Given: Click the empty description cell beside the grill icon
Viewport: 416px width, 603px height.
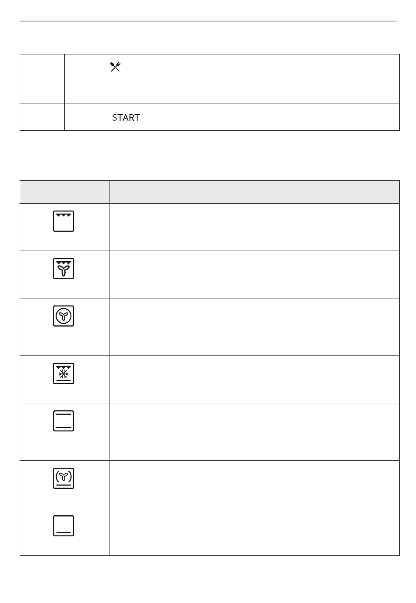Looking at the screenshot, I should tap(254, 227).
